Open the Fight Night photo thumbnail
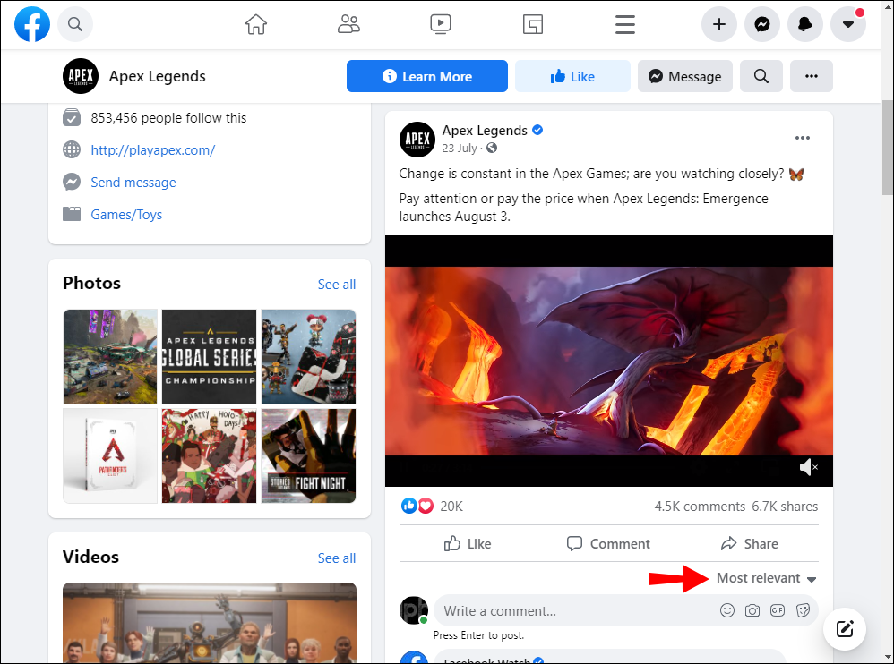 [x=308, y=455]
